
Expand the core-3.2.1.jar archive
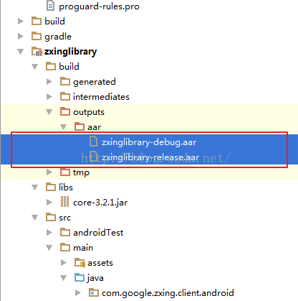pyautogui.click(x=49, y=203)
